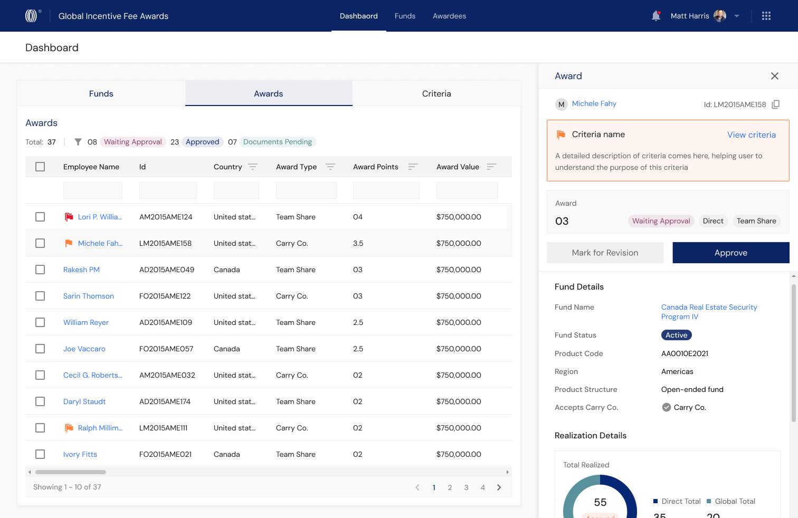Screen dimensions: 798x518
Task: Switch to the Funds tab in panel
Action: [101, 93]
